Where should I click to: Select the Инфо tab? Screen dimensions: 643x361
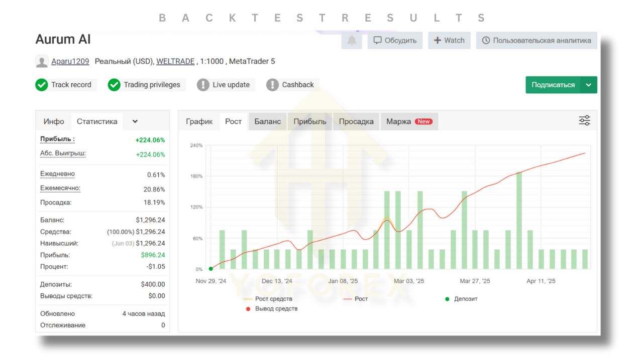click(x=54, y=121)
